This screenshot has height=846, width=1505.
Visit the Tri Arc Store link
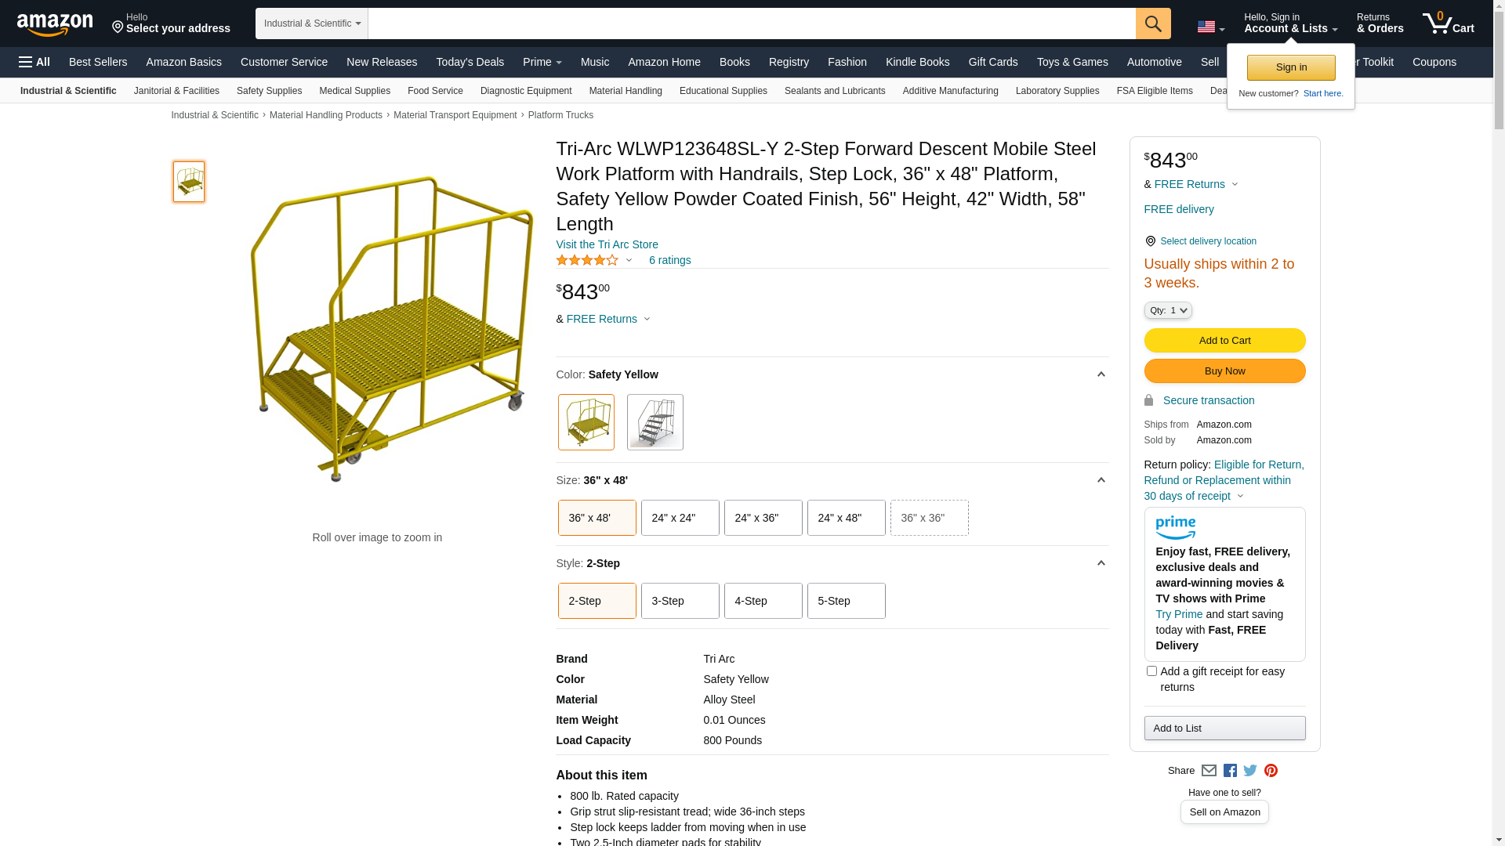607,244
